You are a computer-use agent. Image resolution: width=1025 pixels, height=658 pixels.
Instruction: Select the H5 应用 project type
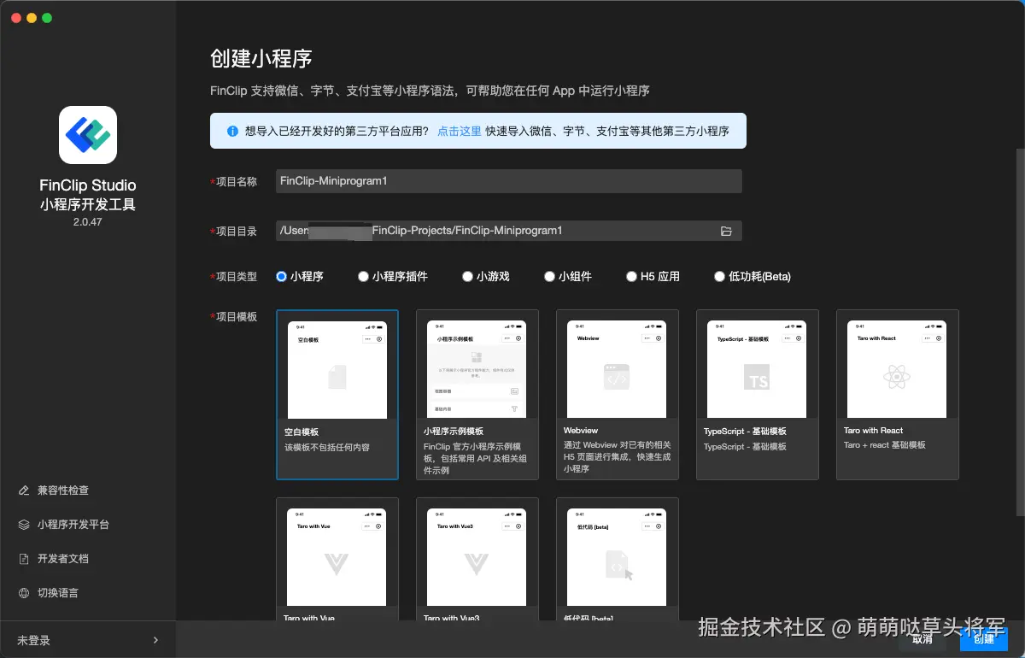[x=633, y=276]
